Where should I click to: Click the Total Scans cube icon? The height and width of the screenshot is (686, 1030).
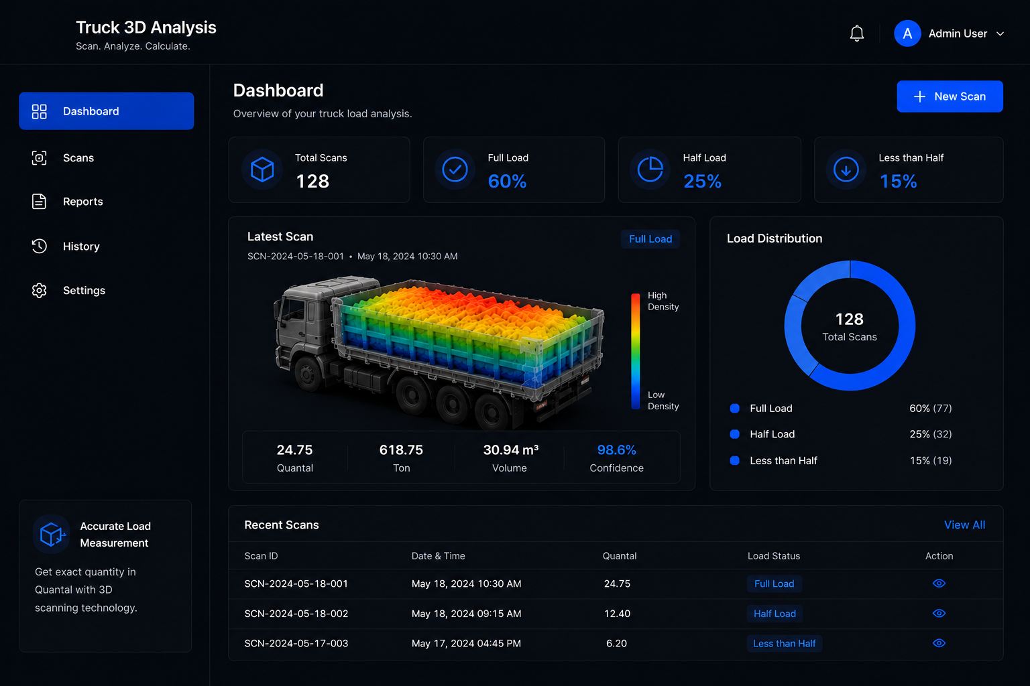[262, 169]
